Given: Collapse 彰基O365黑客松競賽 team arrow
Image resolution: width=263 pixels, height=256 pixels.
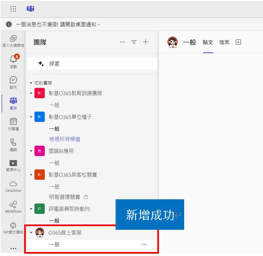Looking at the screenshot, I should [31, 175].
